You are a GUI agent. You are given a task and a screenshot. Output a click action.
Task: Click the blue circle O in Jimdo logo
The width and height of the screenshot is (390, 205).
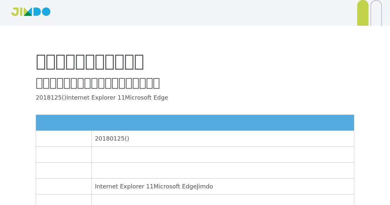46,12
